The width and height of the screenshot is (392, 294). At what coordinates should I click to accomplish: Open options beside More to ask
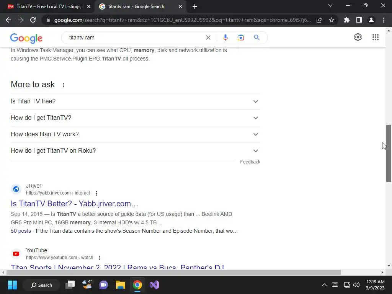coord(64,85)
